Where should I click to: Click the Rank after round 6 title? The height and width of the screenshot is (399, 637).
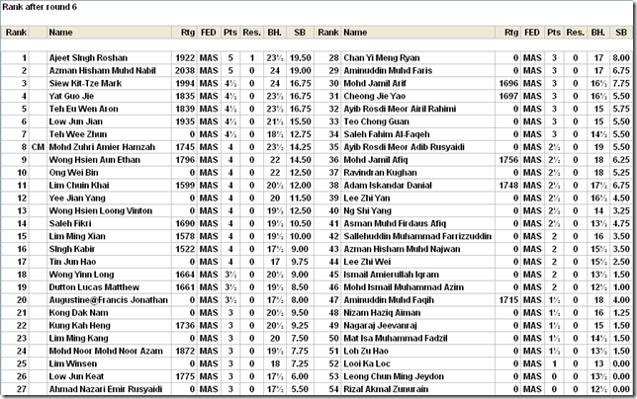tap(40, 7)
